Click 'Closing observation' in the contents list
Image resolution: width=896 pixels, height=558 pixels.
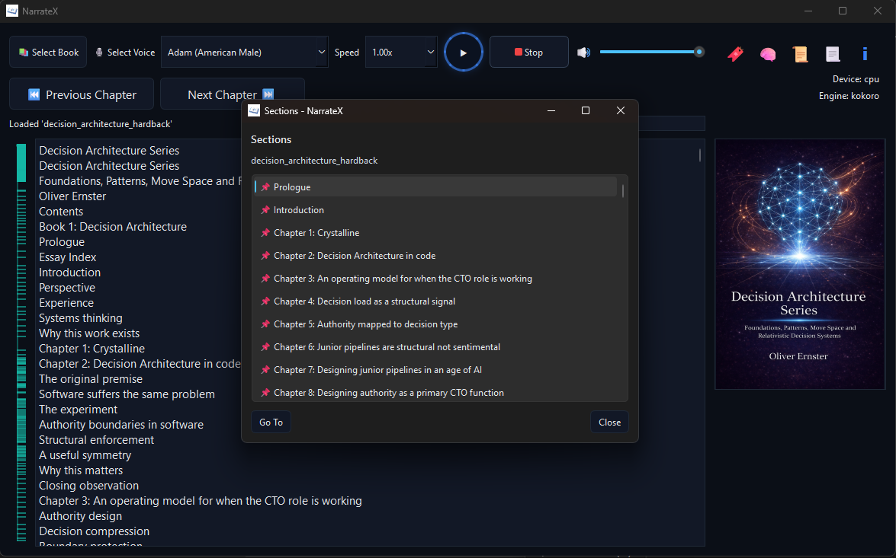coord(88,486)
